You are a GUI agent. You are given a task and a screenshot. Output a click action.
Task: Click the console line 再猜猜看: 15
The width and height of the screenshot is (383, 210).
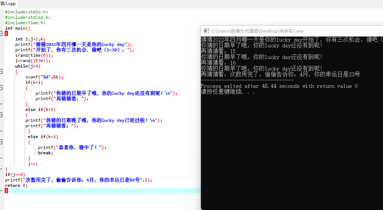coord(218,51)
